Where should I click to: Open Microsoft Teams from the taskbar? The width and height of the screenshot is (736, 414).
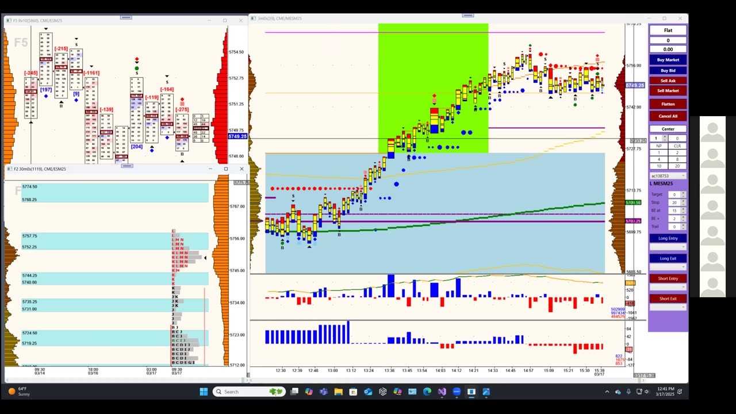click(x=324, y=392)
